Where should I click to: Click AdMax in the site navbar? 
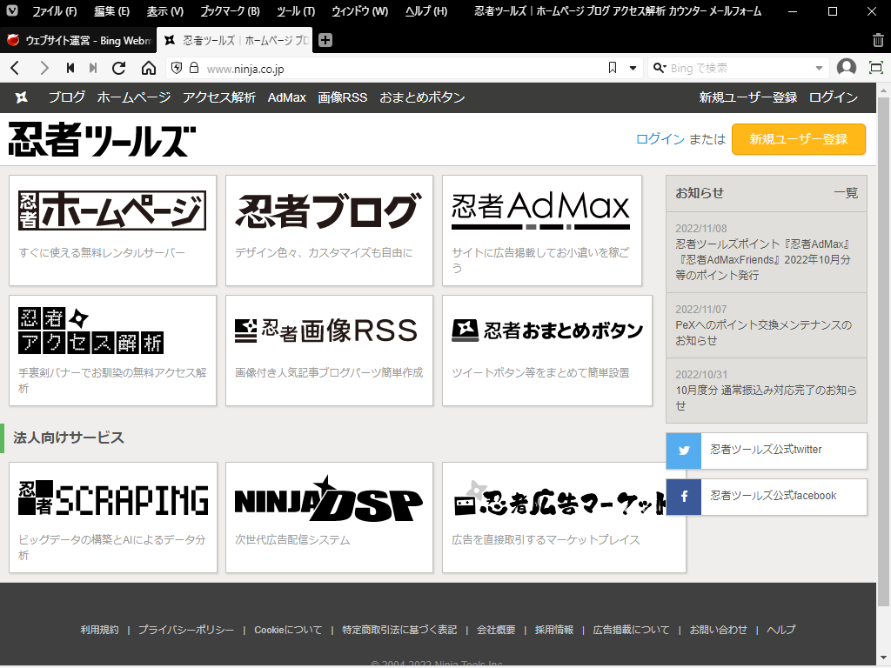(287, 97)
